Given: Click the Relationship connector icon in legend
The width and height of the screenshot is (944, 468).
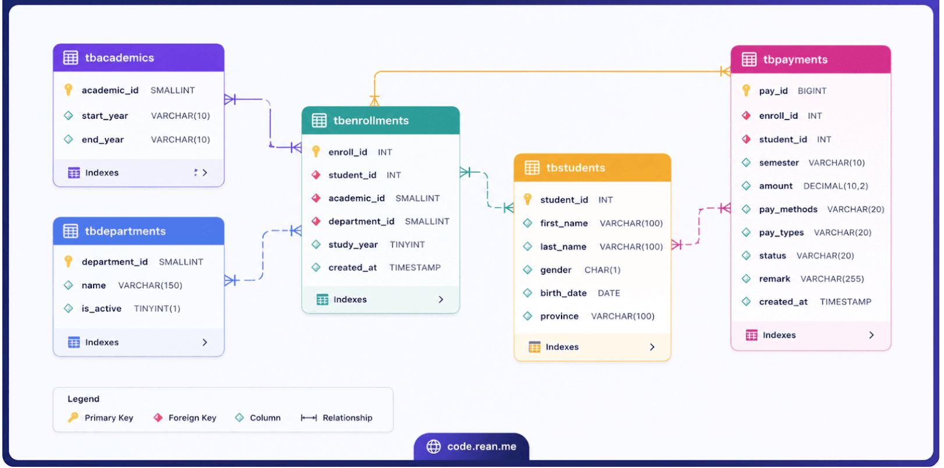Looking at the screenshot, I should click(x=308, y=418).
